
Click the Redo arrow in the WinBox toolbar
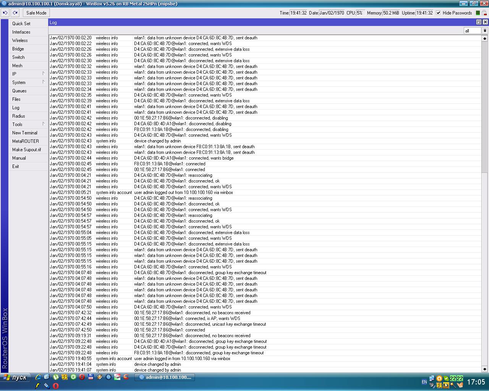[15, 13]
